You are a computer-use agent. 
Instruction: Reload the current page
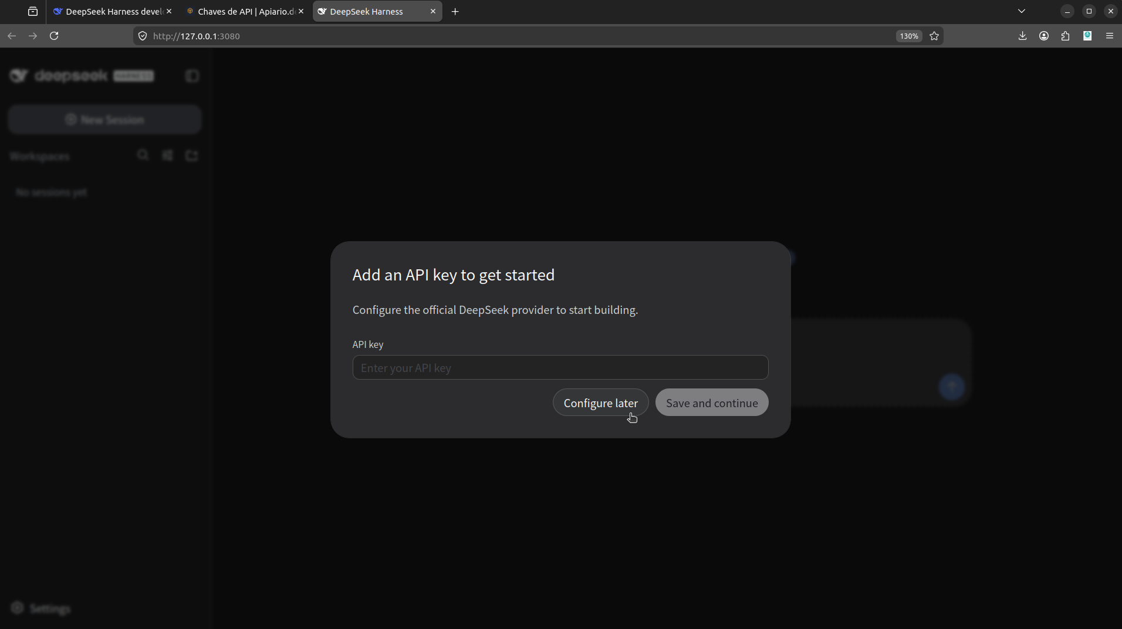pos(54,36)
